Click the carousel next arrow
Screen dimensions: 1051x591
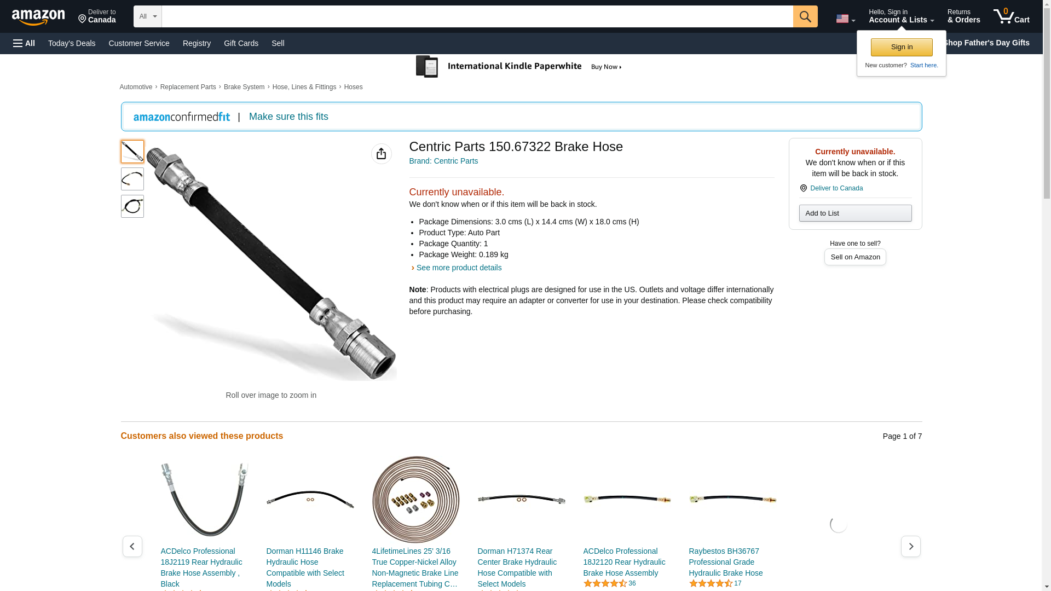[911, 546]
